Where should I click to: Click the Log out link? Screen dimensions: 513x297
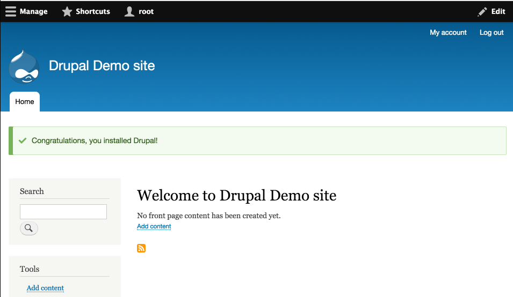(492, 33)
